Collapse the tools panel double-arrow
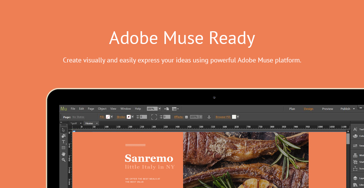The width and height of the screenshot is (364, 188). 61,123
